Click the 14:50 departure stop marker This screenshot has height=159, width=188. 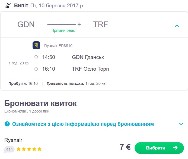pos(36,57)
